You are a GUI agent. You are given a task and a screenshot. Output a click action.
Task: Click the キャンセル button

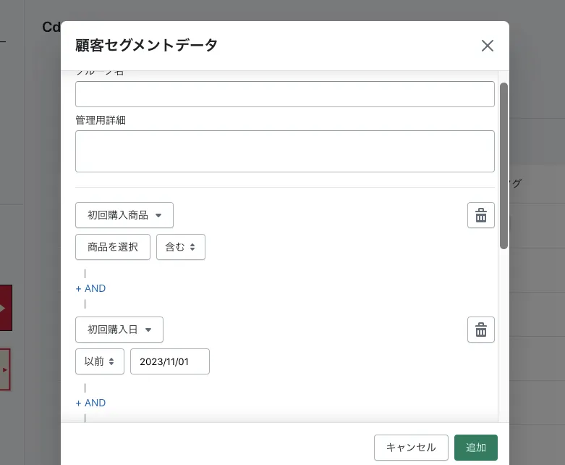point(411,448)
